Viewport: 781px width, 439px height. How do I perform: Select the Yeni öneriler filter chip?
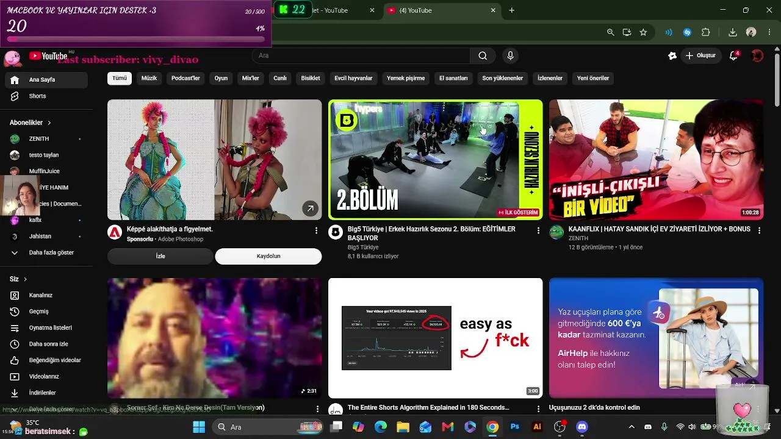593,78
